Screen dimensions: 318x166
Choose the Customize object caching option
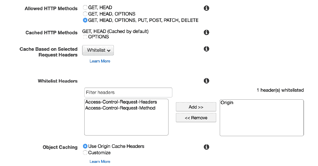click(85, 153)
